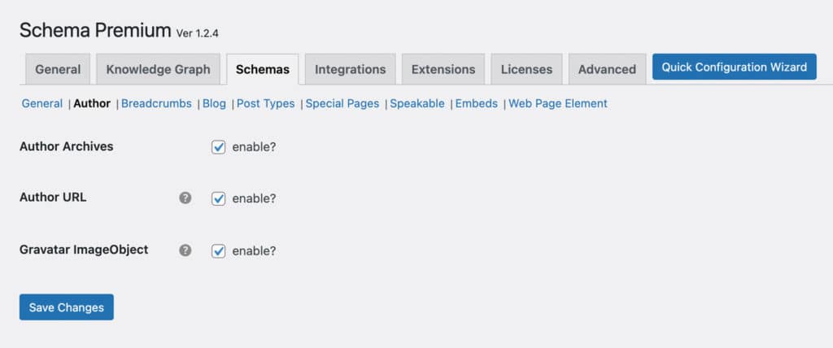Open the General sub-section link
The height and width of the screenshot is (348, 833).
click(42, 103)
